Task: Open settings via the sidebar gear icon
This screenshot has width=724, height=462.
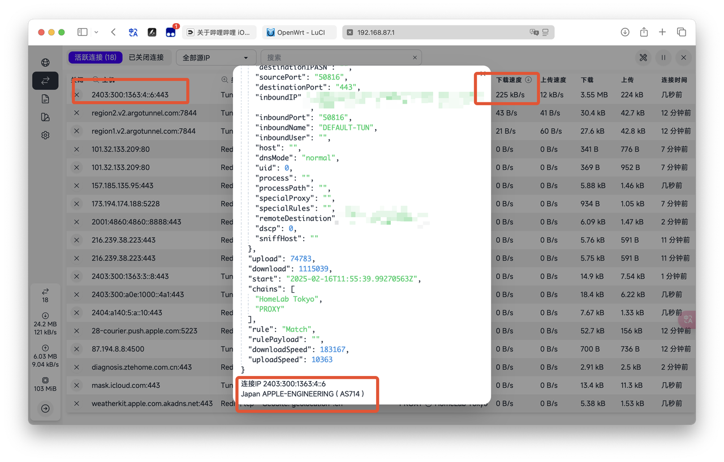Action: [45, 135]
